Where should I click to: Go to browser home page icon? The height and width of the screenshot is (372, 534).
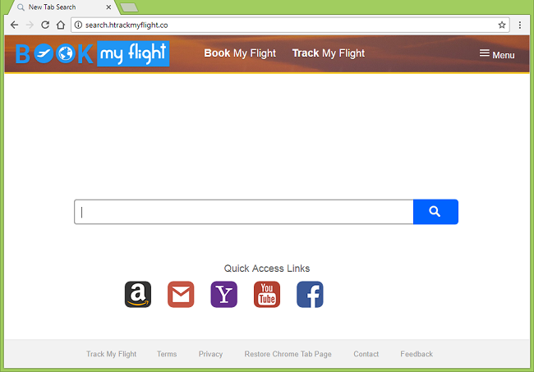click(x=61, y=25)
